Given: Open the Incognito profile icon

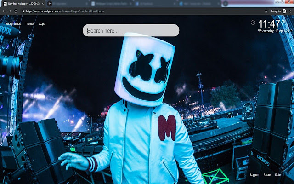Looking at the screenshot, I should pyautogui.click(x=284, y=11).
